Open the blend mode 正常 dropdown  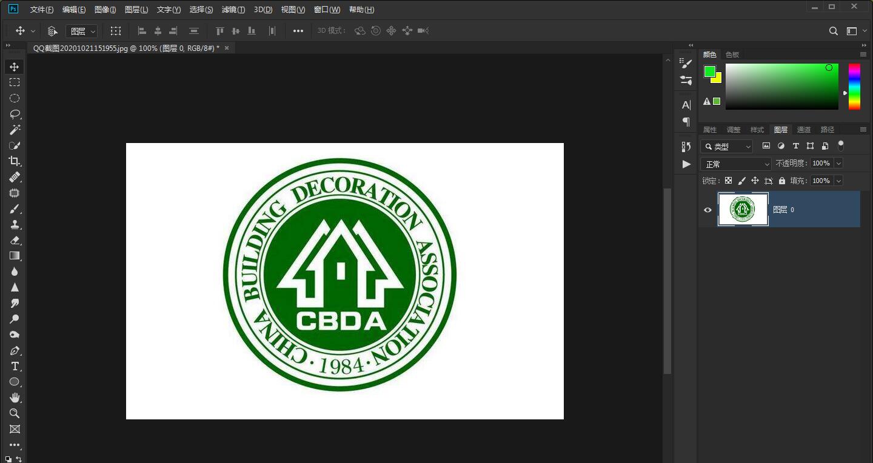tap(735, 164)
